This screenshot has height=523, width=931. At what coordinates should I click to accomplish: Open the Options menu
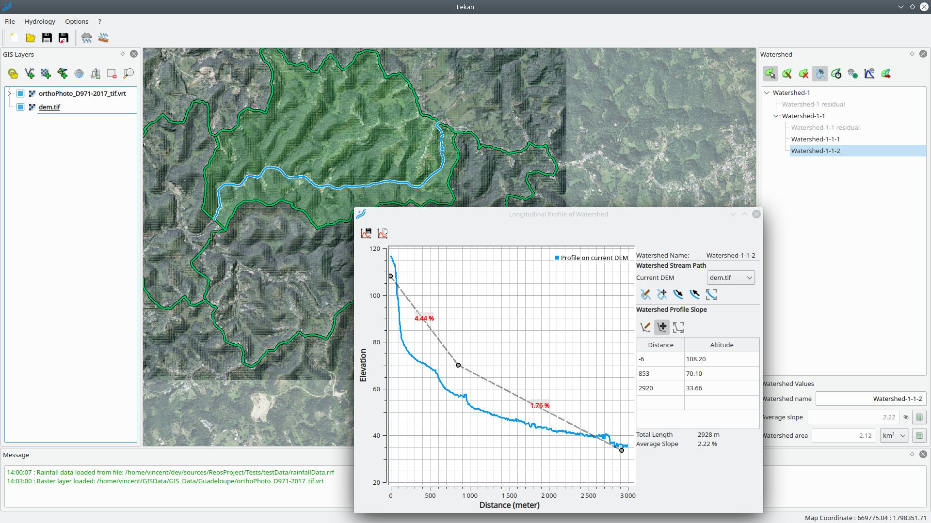tap(77, 21)
